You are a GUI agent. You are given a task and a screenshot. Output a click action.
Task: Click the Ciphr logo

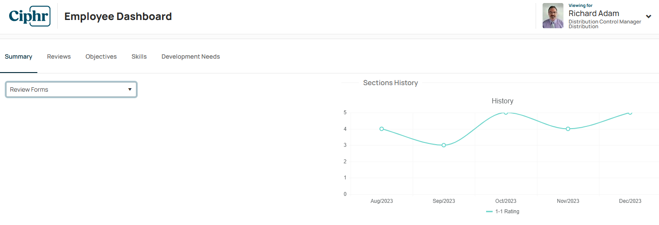pyautogui.click(x=30, y=16)
